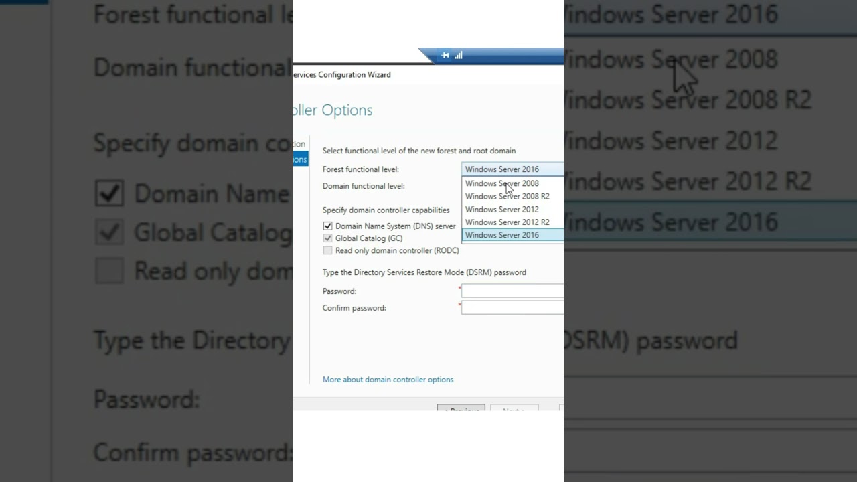
Task: Click 'Specify domain controller capabilities' text in center wizard
Action: coord(386,210)
